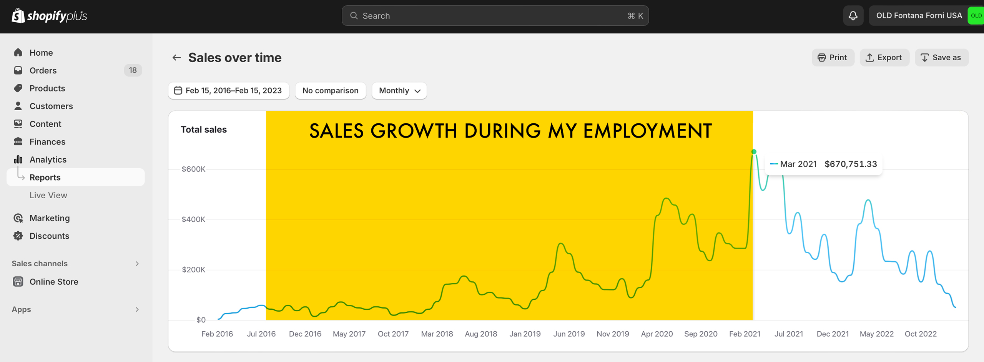Click the Jun 2019 axis label

(569, 334)
